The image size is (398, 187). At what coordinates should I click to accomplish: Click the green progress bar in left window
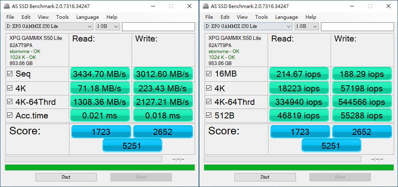(100, 167)
